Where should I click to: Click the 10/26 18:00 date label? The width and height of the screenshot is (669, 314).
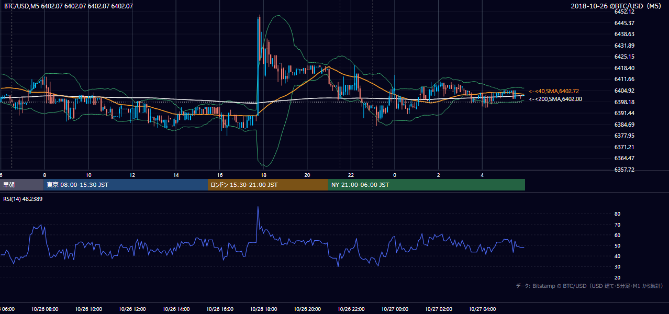coord(263,309)
